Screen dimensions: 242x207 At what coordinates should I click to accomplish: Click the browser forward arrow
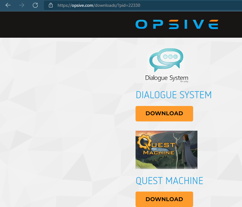(22, 5)
